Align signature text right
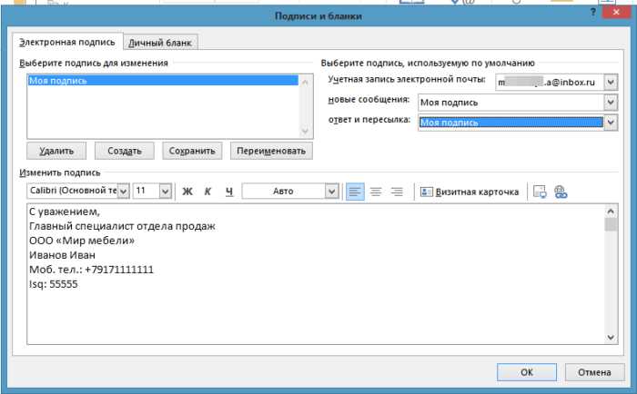The height and width of the screenshot is (394, 637). (x=397, y=192)
